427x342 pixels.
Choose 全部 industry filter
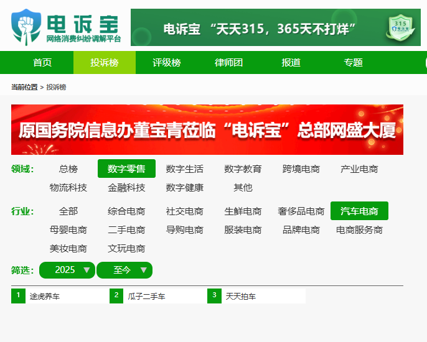pos(68,211)
